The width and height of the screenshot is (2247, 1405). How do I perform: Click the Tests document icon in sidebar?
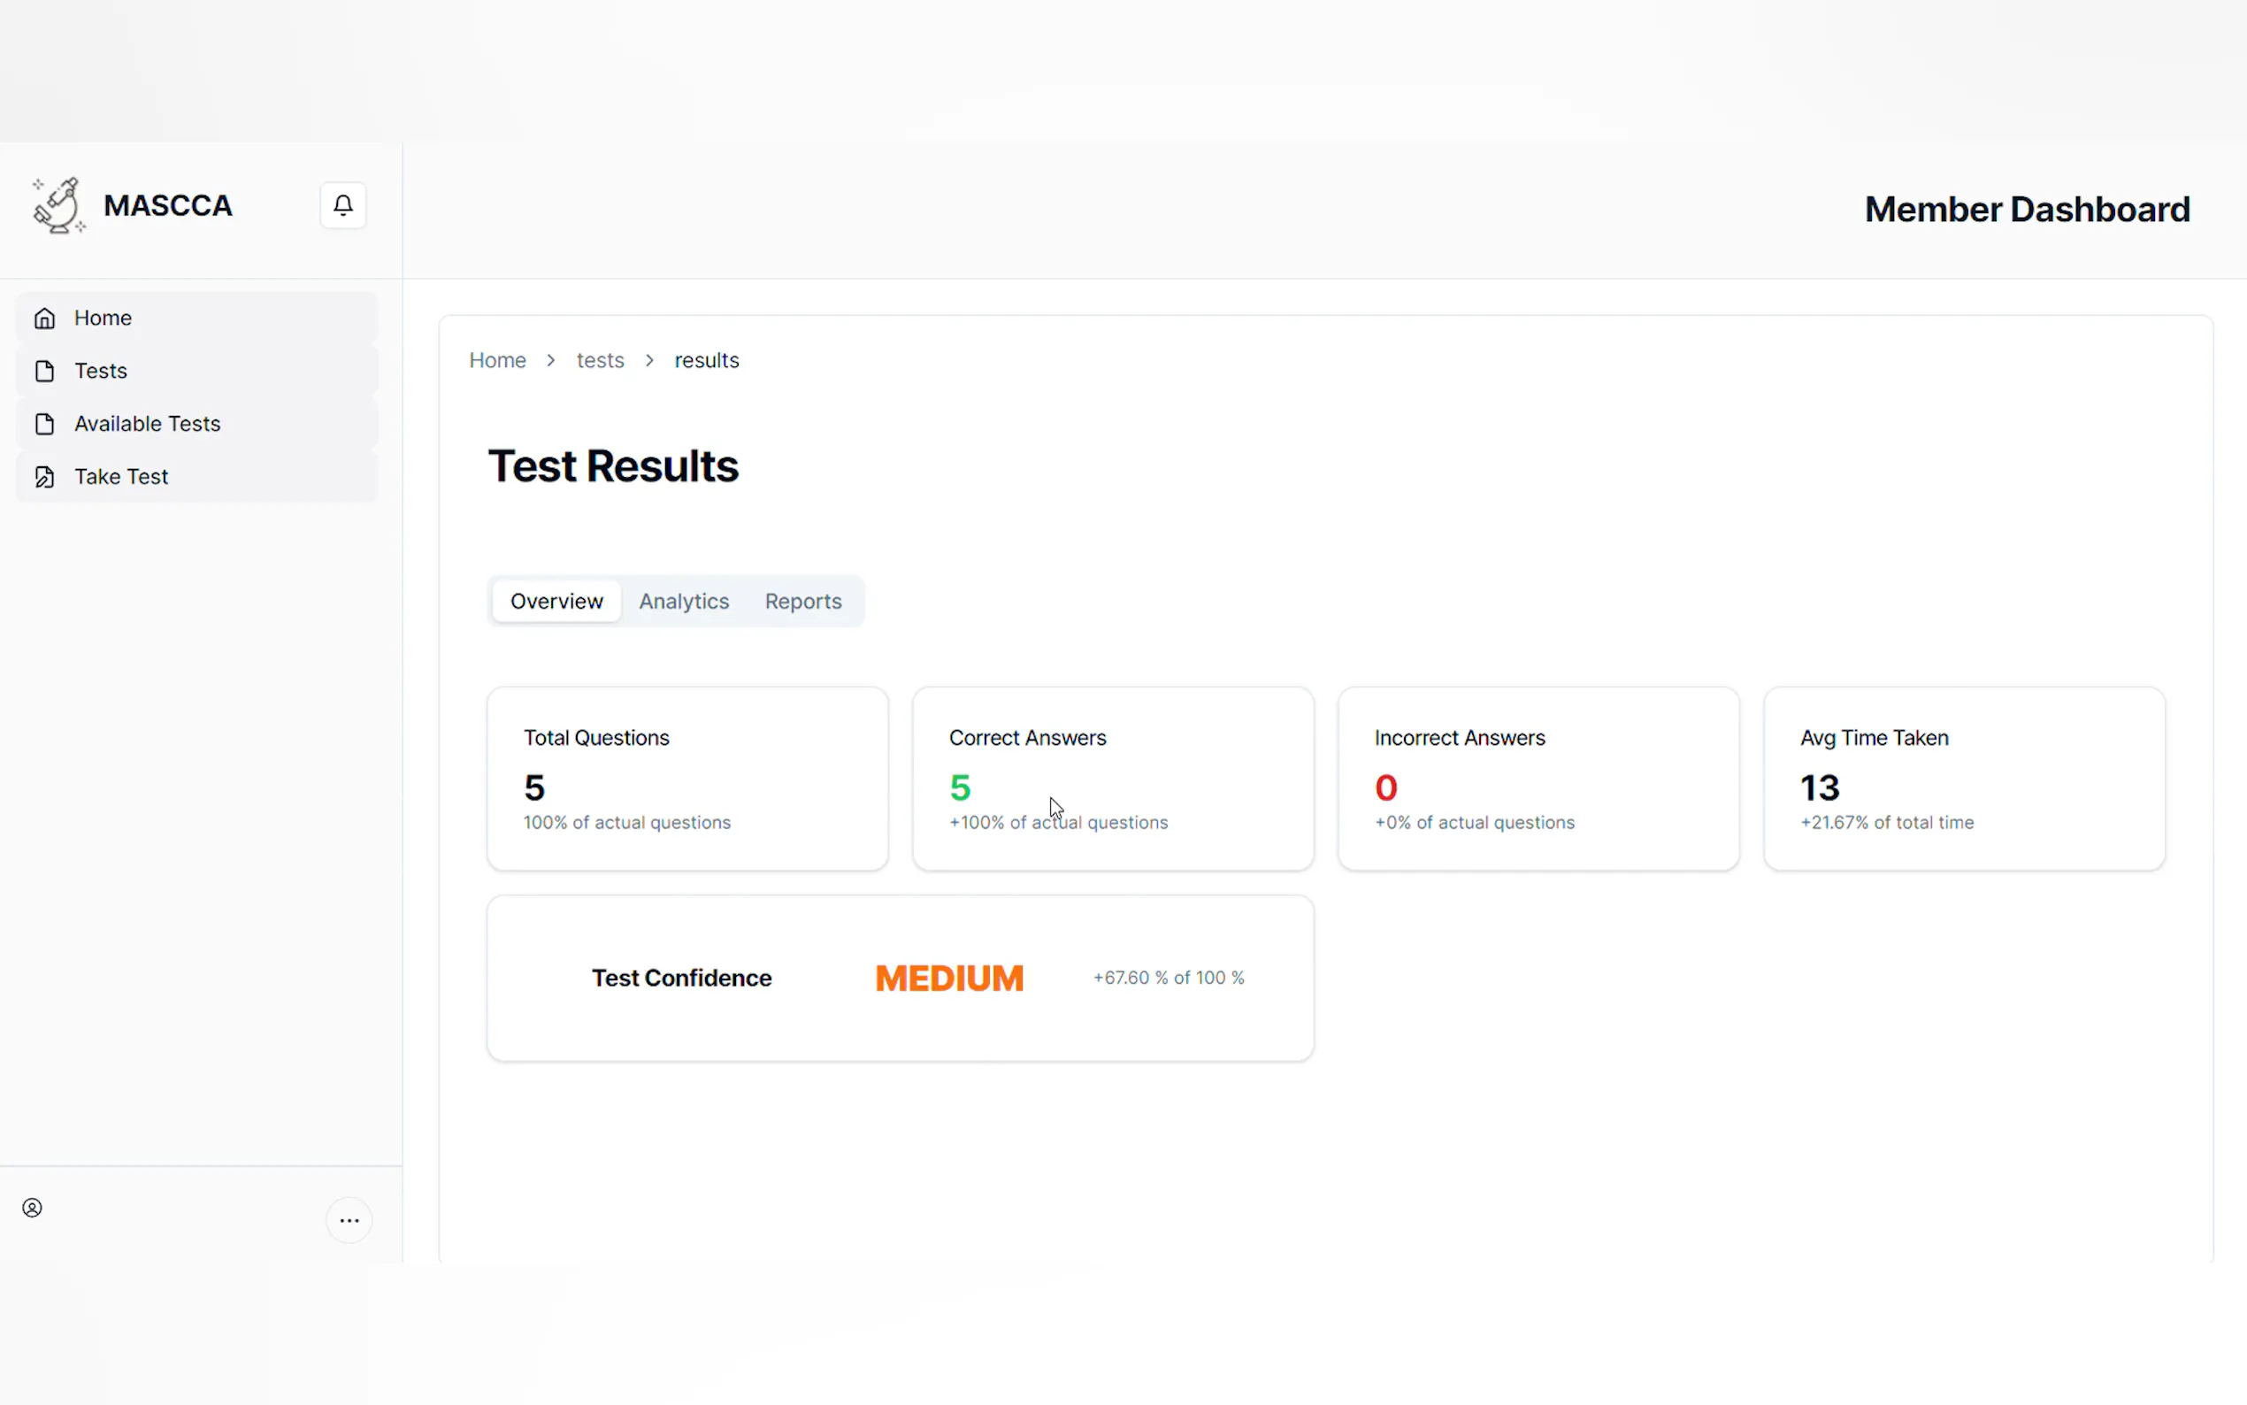(x=44, y=372)
